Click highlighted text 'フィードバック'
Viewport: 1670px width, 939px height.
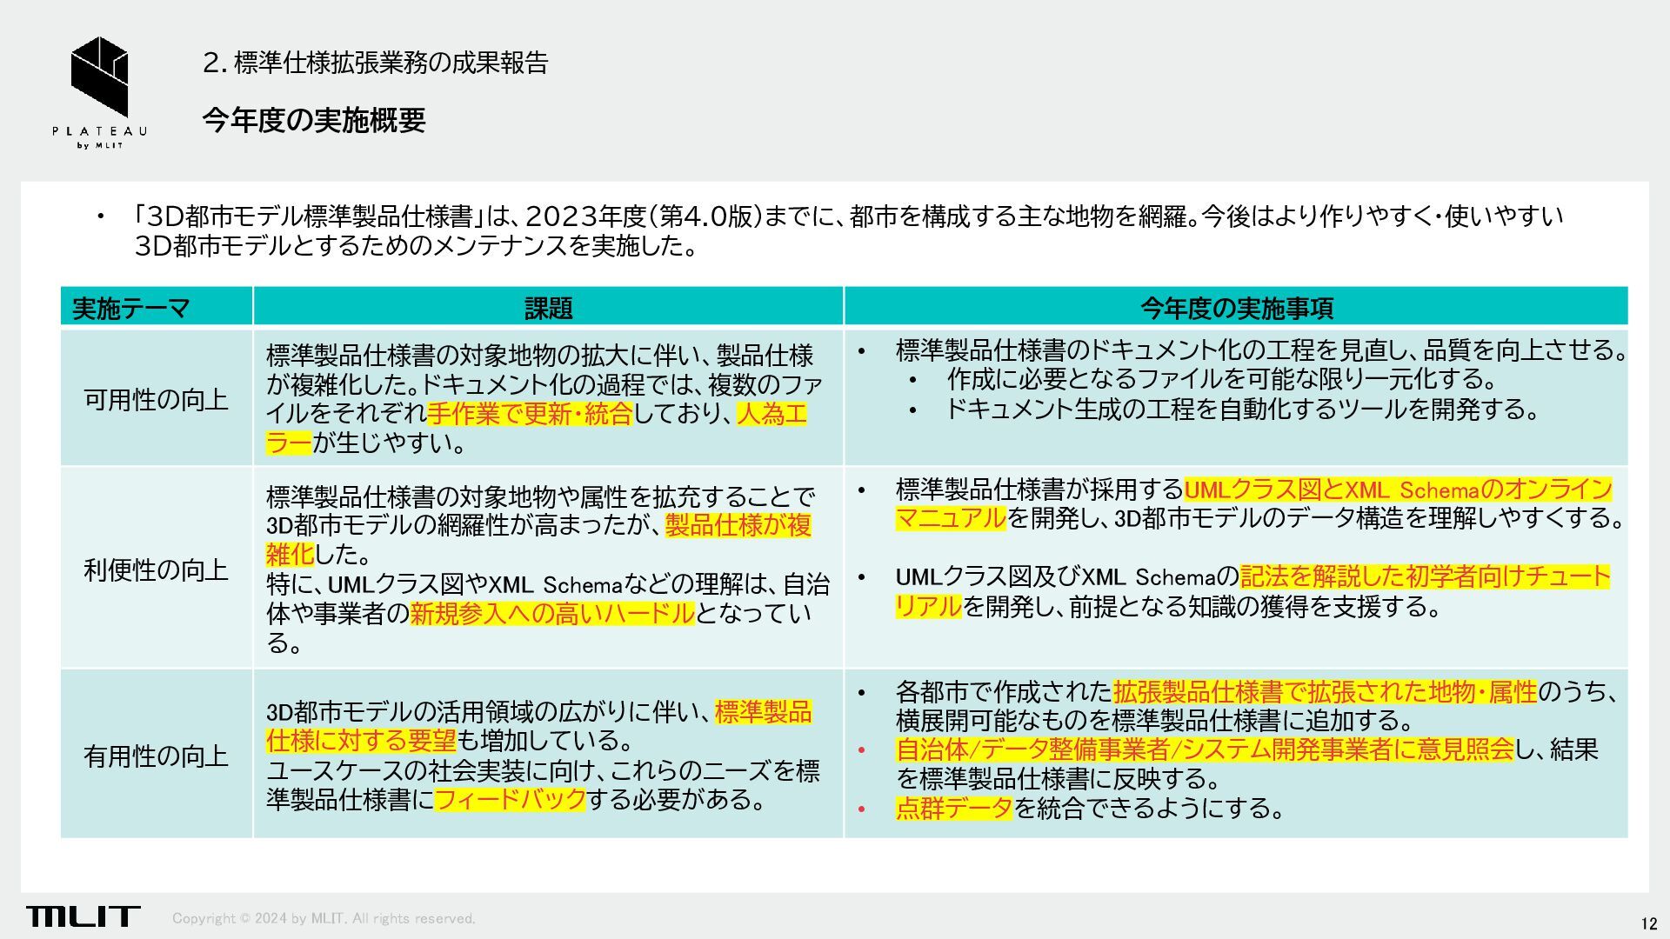(x=510, y=799)
